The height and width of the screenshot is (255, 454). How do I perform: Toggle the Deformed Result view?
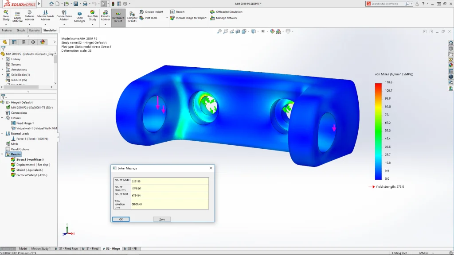click(118, 17)
